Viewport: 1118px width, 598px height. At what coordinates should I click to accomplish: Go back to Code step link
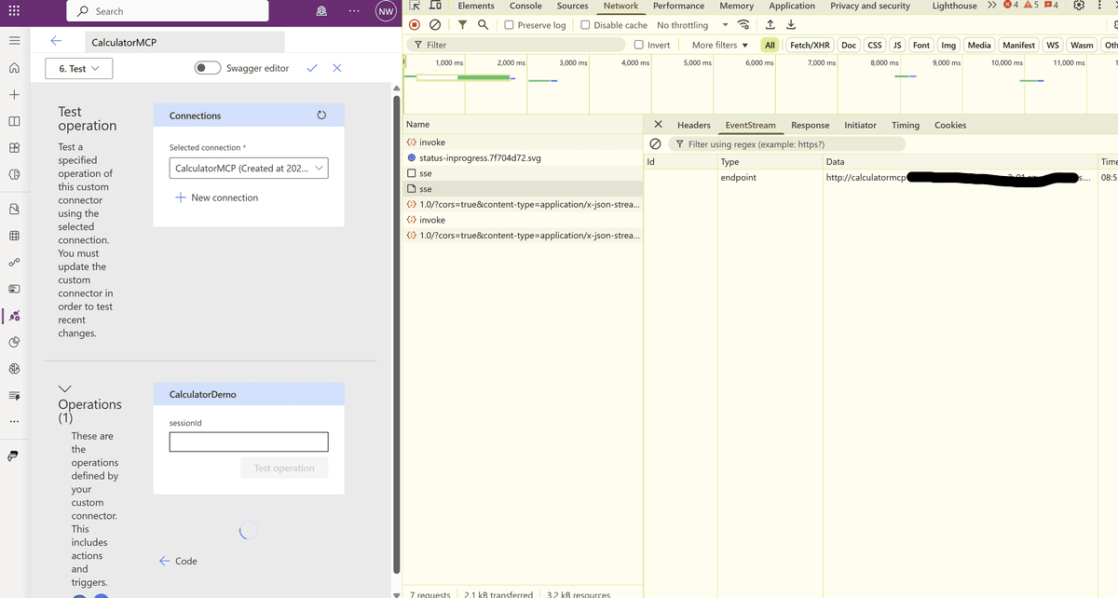coord(178,561)
